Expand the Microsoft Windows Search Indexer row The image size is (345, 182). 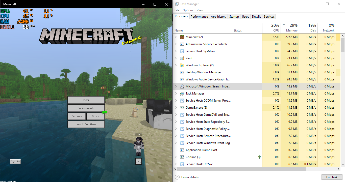pos(176,86)
